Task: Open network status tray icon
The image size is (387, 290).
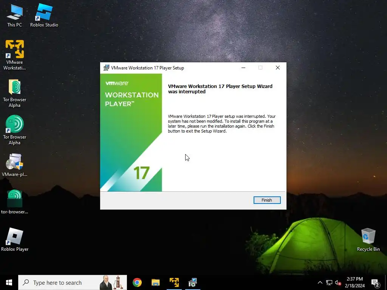Action: (x=329, y=282)
